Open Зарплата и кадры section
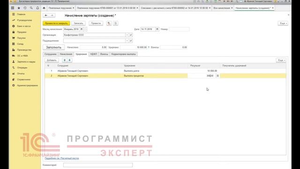The image size is (300, 169). click(x=26, y=62)
